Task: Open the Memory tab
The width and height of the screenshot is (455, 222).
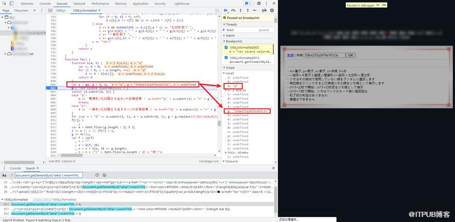Action: pyautogui.click(x=121, y=4)
